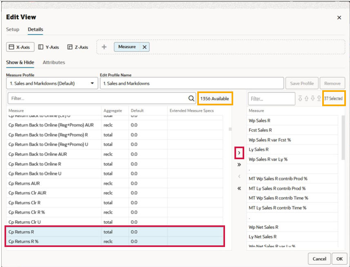Open the Measure Profile dropdown
Image resolution: width=350 pixels, height=267 pixels.
(x=93, y=83)
